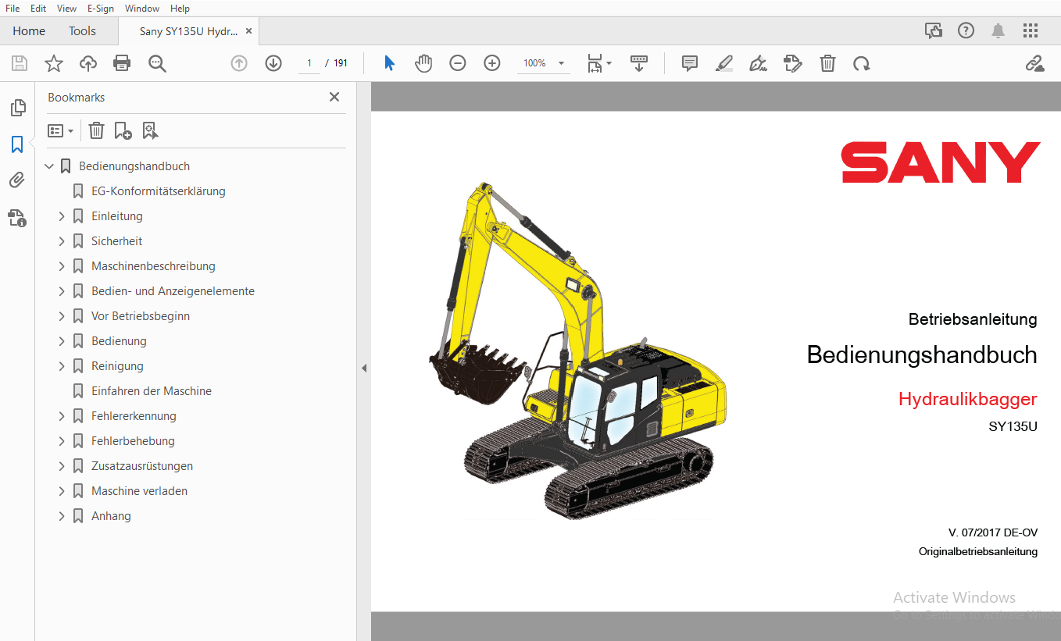Screen dimensions: 1061x641
Task: Click the trash delete icon in the toolbar
Action: click(x=827, y=63)
